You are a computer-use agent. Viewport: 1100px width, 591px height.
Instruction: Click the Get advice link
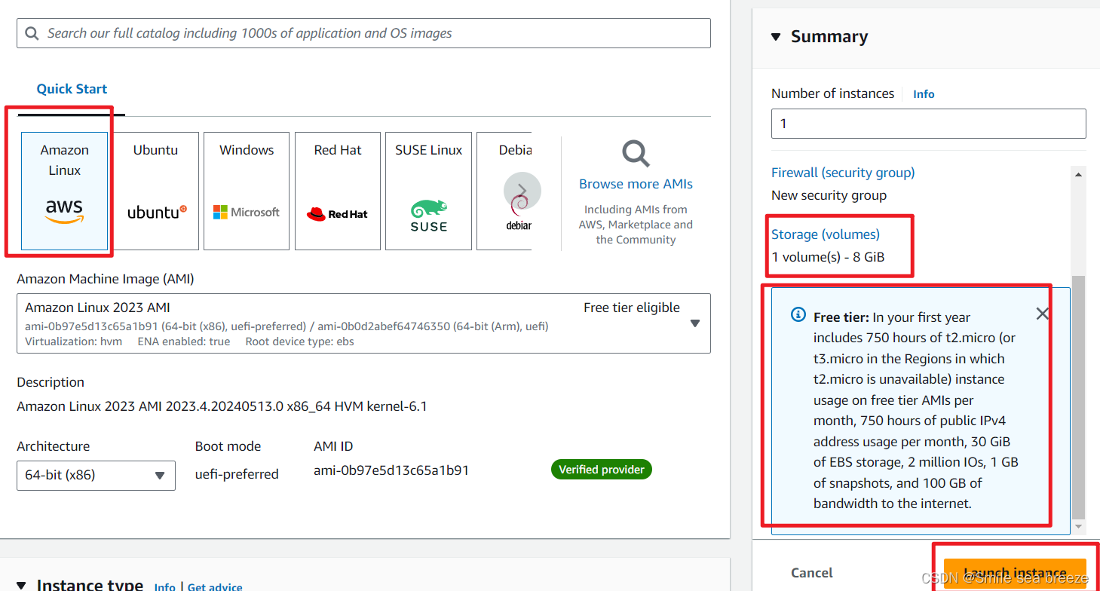coord(215,586)
